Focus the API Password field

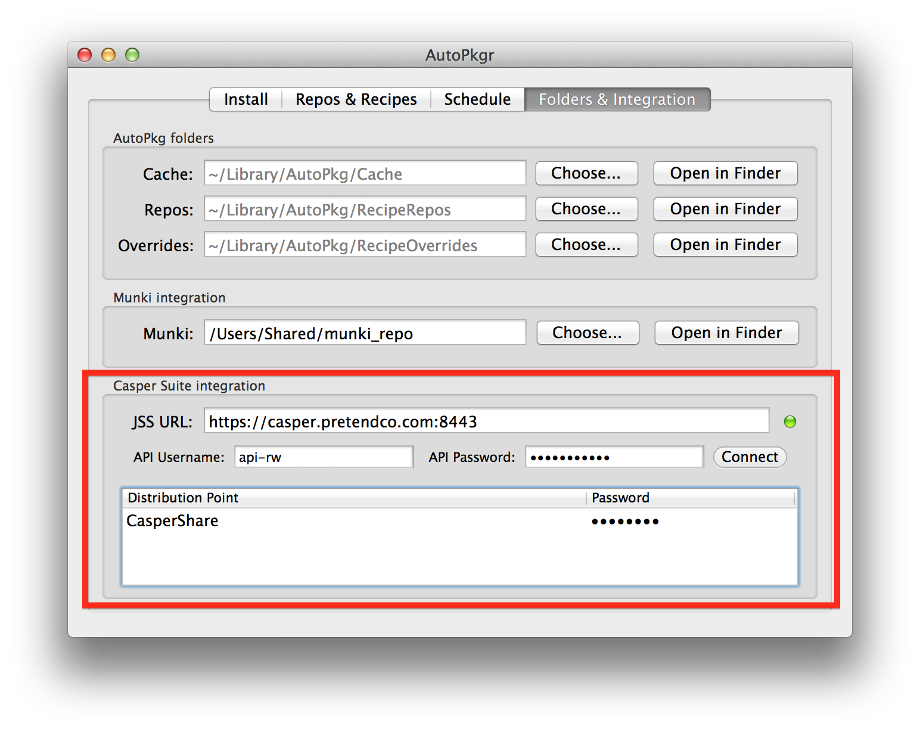point(614,457)
